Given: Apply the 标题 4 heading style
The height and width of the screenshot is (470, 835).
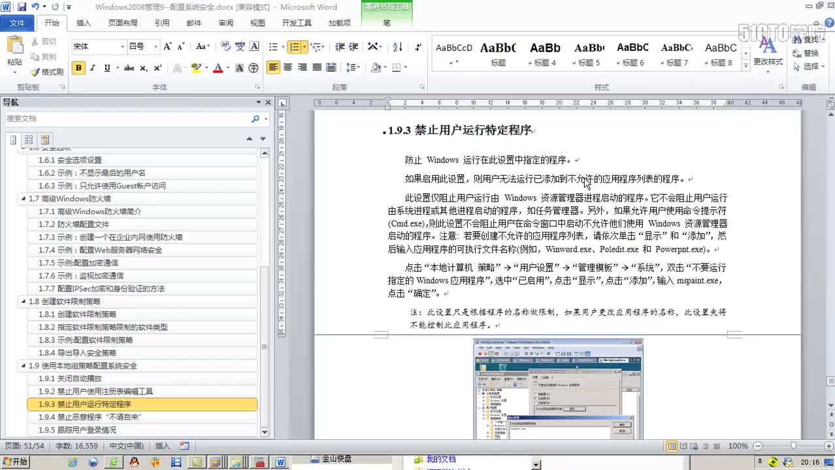Looking at the screenshot, I should 545,54.
